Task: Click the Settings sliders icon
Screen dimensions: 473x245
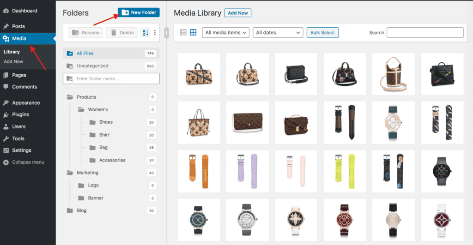Action: 6,150
